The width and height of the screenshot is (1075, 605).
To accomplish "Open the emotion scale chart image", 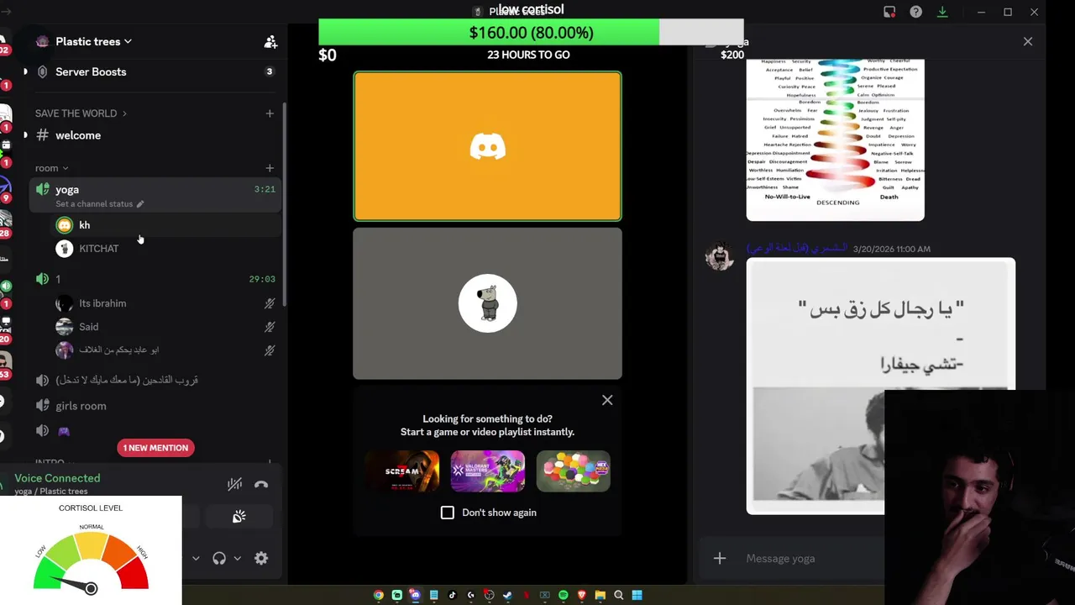I will pos(835,139).
